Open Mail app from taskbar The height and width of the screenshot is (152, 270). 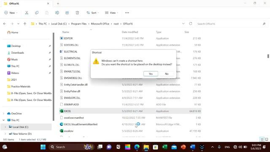tap(174, 147)
